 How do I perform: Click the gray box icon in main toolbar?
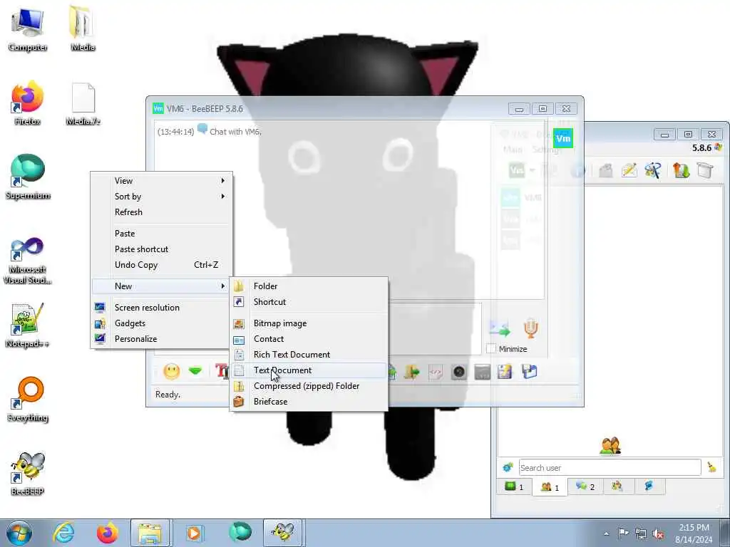point(705,170)
